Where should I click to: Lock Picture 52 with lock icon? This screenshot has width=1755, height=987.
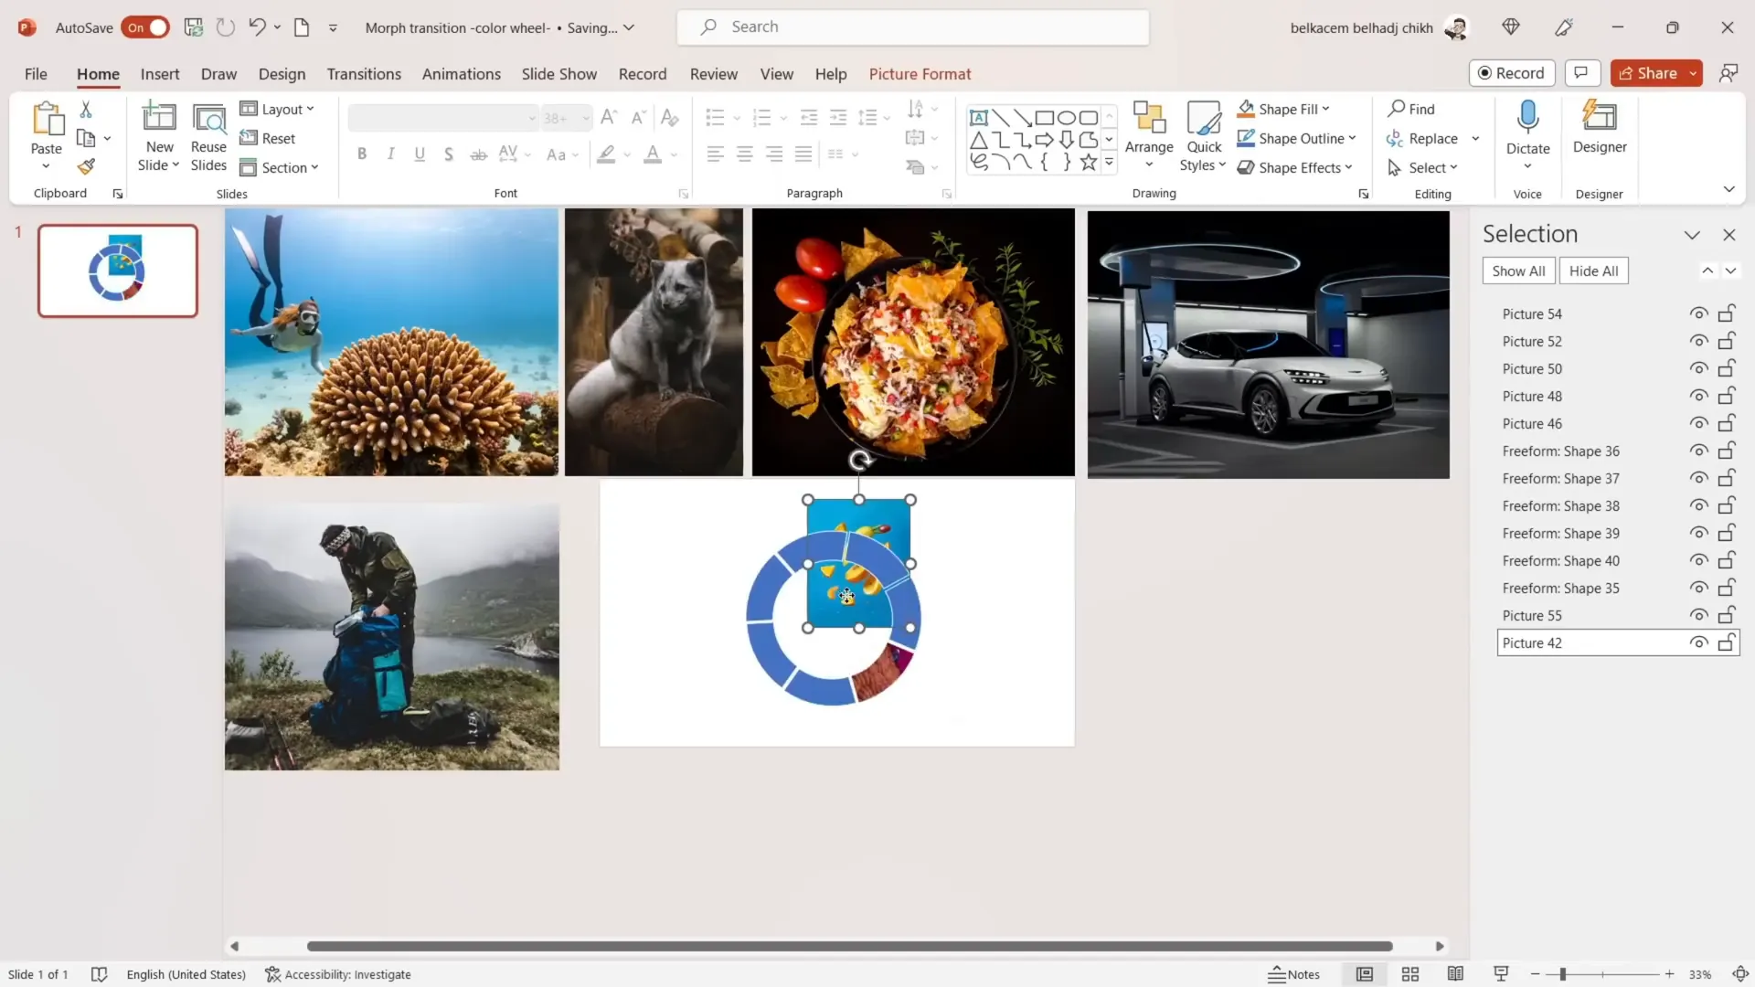pos(1727,341)
